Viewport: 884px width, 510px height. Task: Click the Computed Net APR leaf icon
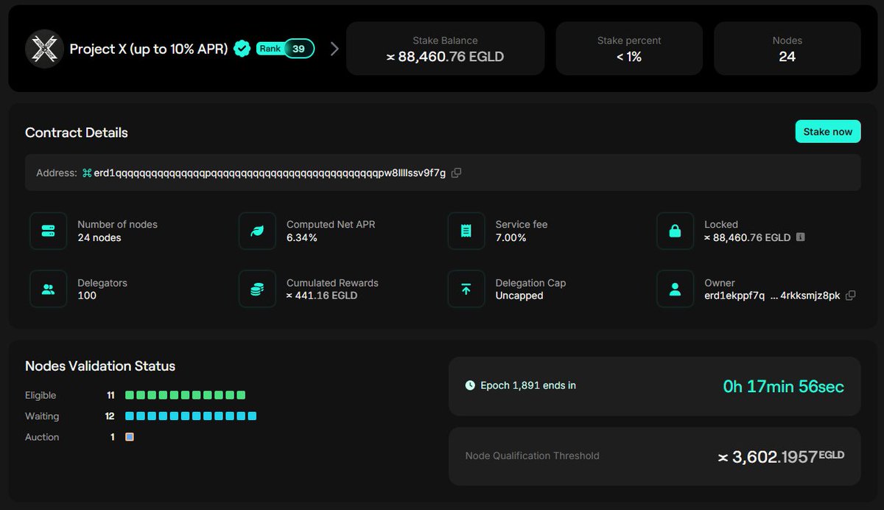257,231
